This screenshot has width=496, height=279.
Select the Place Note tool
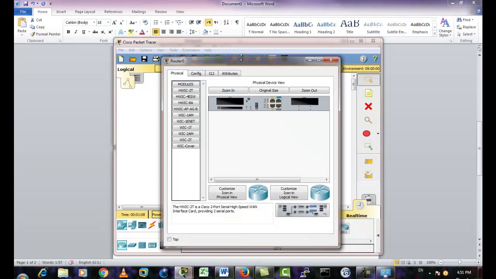(368, 93)
